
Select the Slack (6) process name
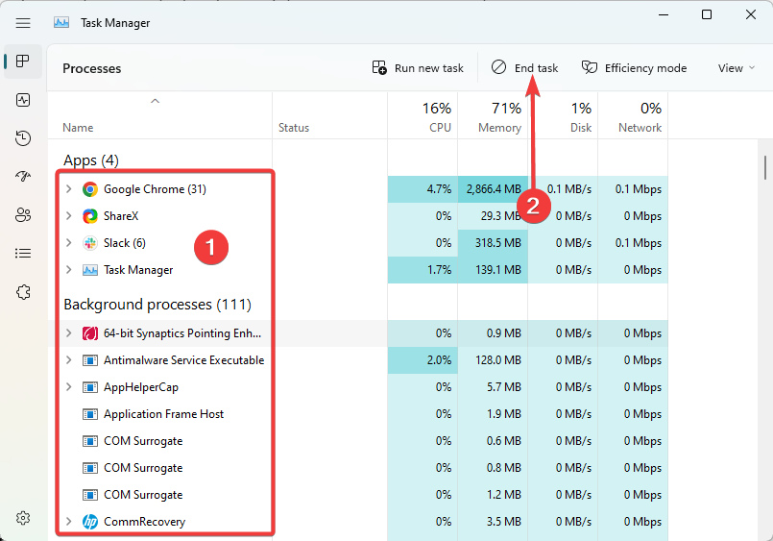point(125,243)
